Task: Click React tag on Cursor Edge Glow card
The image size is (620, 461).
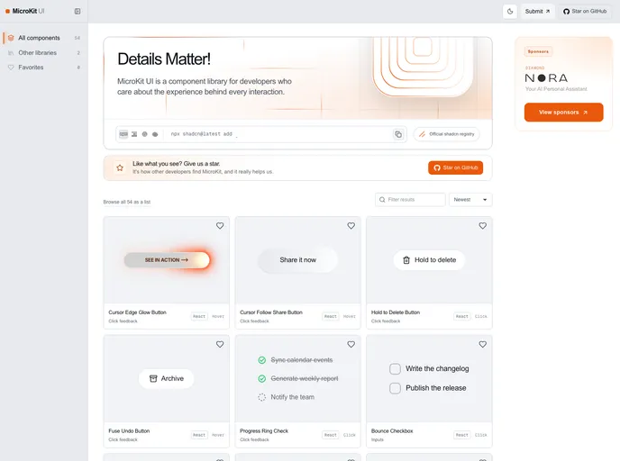Action: pyautogui.click(x=199, y=316)
